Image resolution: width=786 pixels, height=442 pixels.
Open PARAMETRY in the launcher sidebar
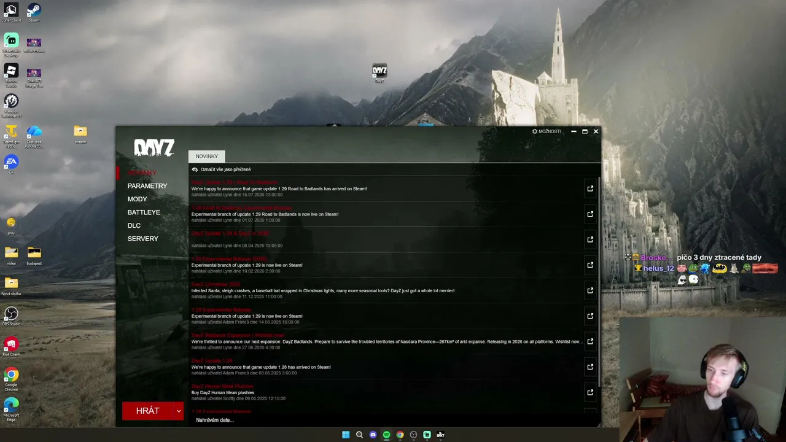[x=147, y=186]
